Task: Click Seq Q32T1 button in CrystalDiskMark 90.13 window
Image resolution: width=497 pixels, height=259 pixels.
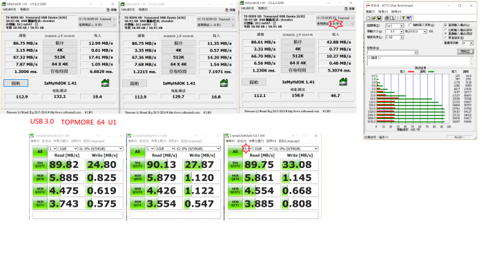Action: pyautogui.click(x=137, y=165)
